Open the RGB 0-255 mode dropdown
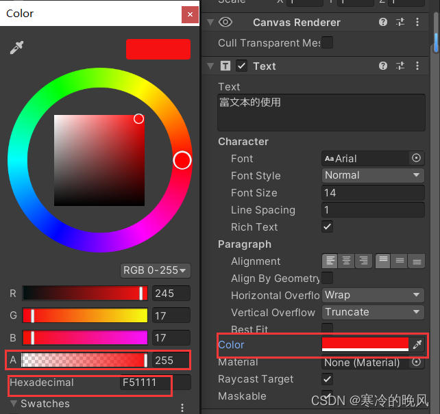Screen dimensions: 440x414 point(156,270)
